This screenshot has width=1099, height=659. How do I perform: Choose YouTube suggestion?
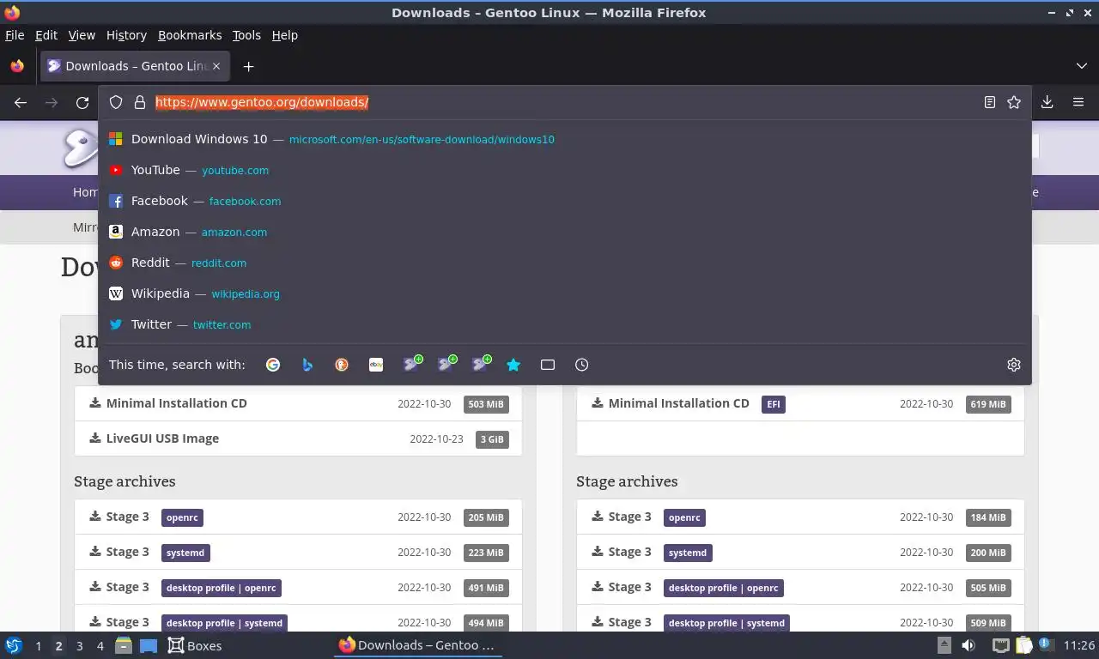[565, 170]
